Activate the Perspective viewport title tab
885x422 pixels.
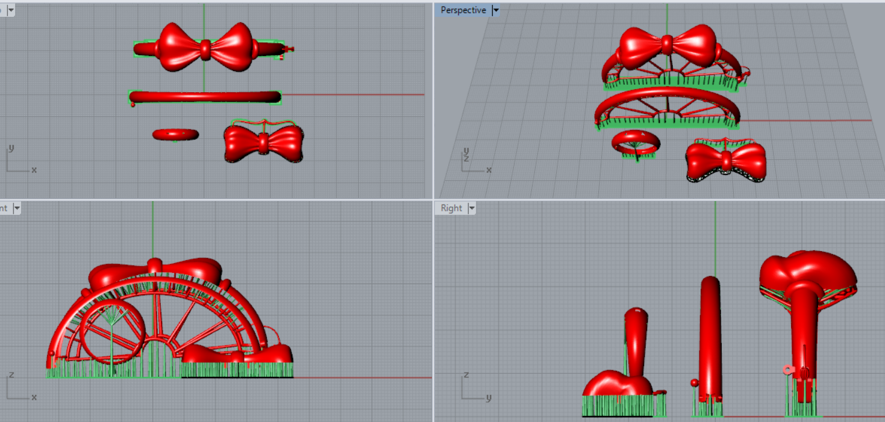(x=463, y=10)
